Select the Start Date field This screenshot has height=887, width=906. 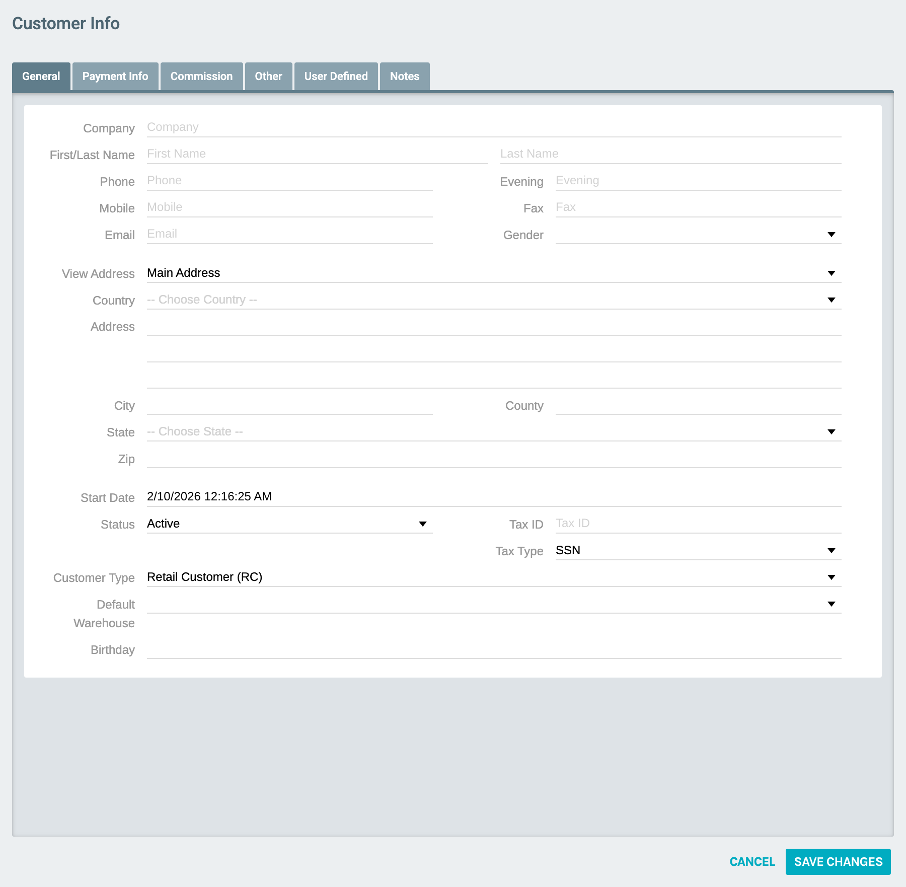coord(493,496)
